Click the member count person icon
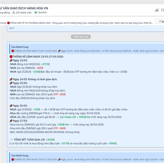Viewport: 164px width, 164px height. pos(14,13)
